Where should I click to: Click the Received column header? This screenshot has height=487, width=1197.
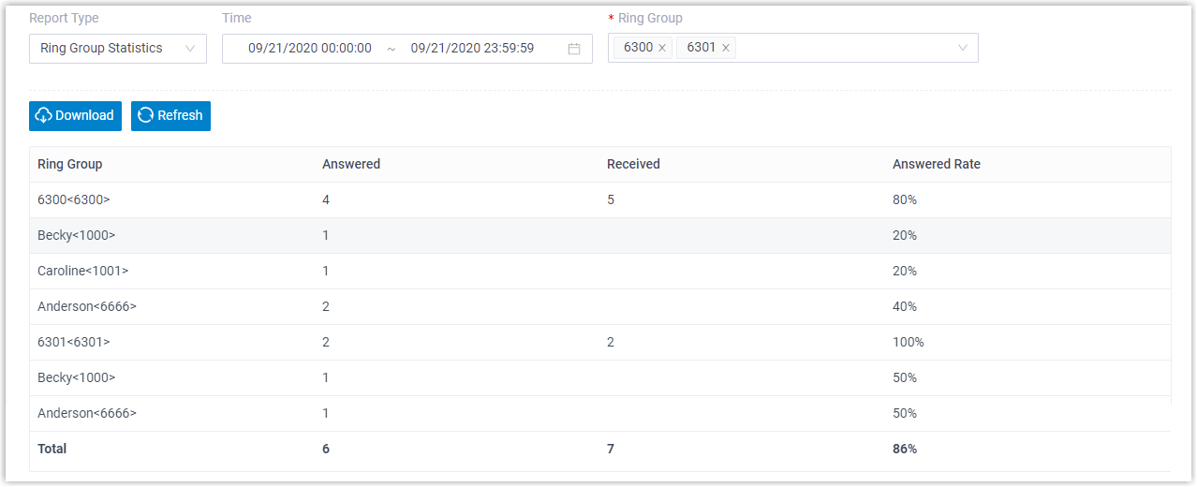pos(633,165)
